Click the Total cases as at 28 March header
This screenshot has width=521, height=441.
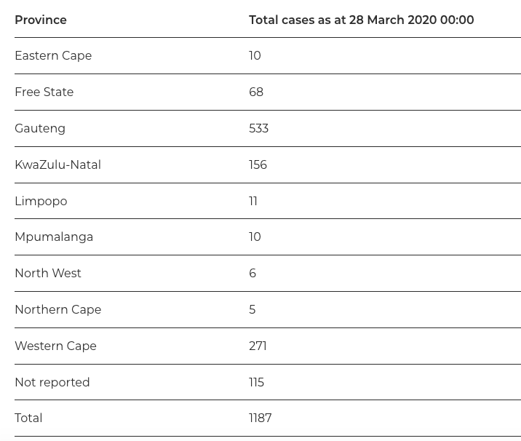tap(361, 20)
